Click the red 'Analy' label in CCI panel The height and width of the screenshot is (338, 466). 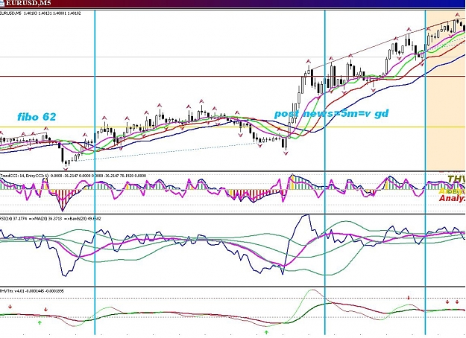pos(452,198)
